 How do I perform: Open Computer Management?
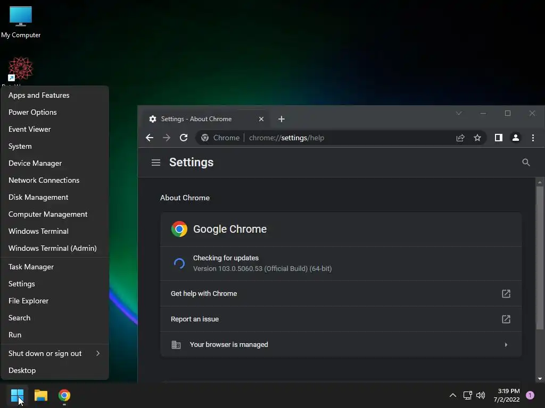coord(55,214)
